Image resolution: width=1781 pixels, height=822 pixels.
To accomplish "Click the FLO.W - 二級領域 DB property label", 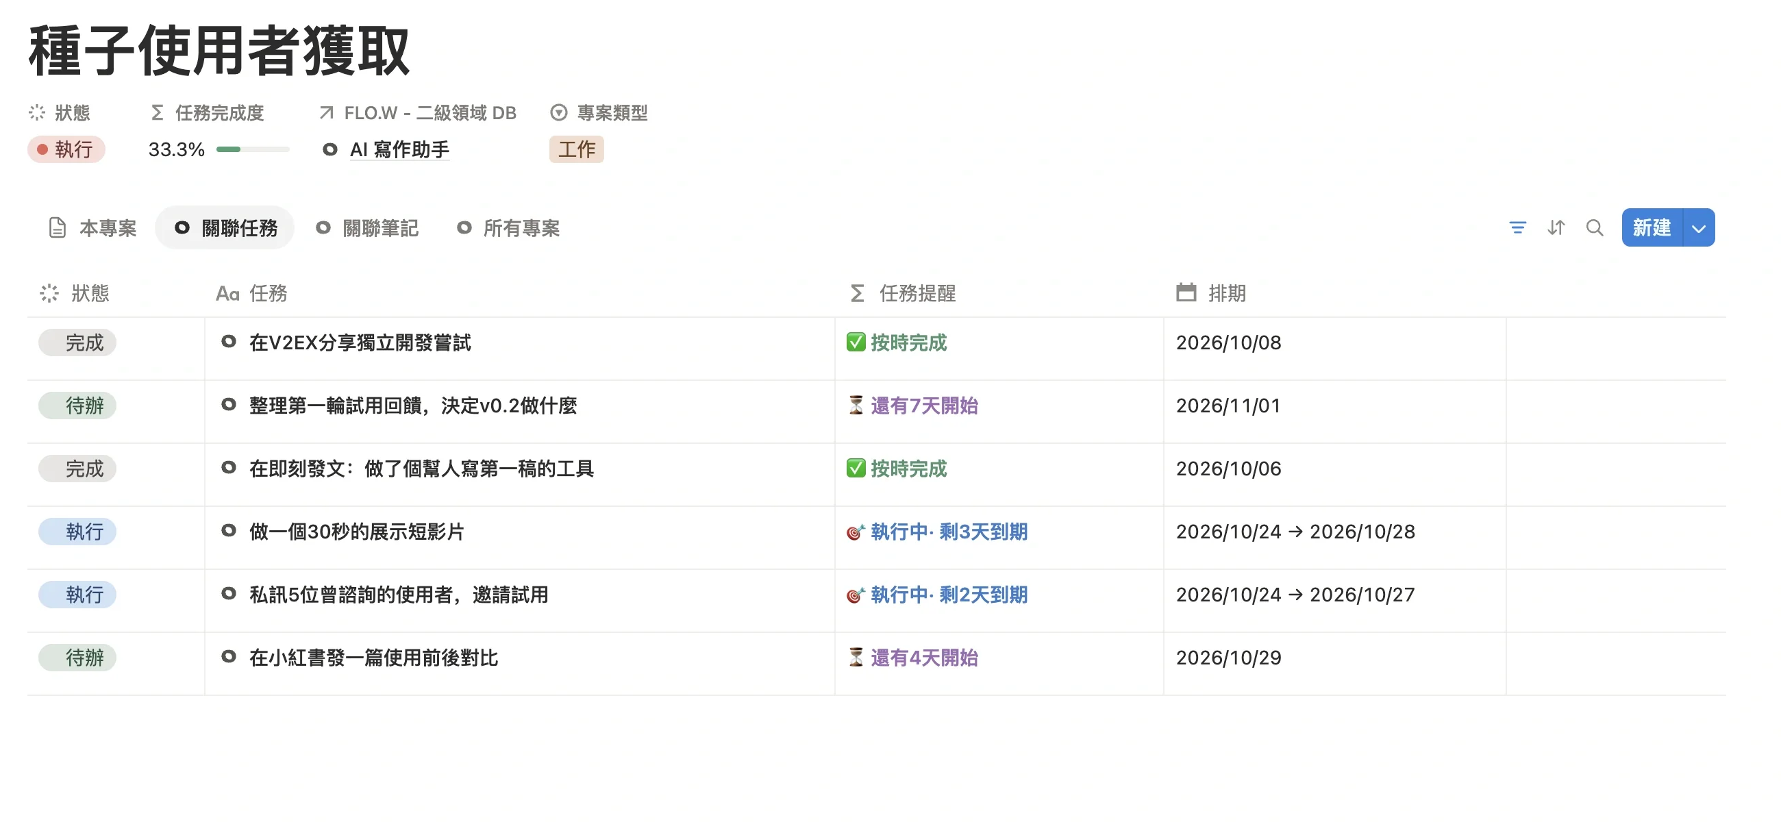I will coord(418,113).
